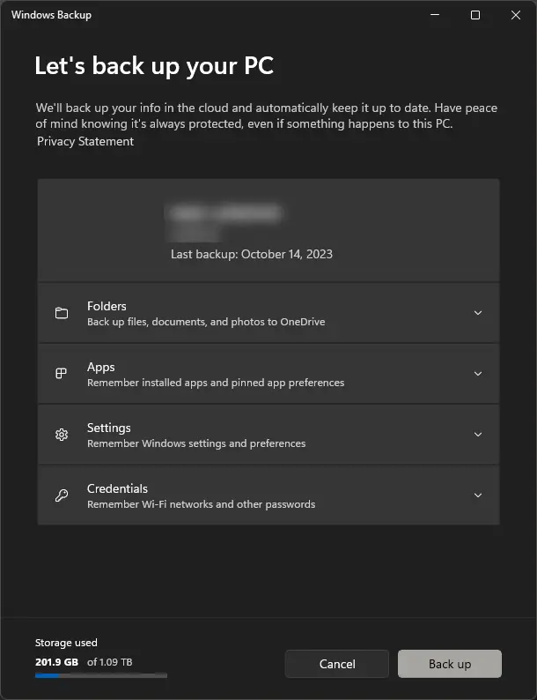This screenshot has height=700, width=537.
Task: Expand the Settings section chevron
Action: pyautogui.click(x=478, y=435)
